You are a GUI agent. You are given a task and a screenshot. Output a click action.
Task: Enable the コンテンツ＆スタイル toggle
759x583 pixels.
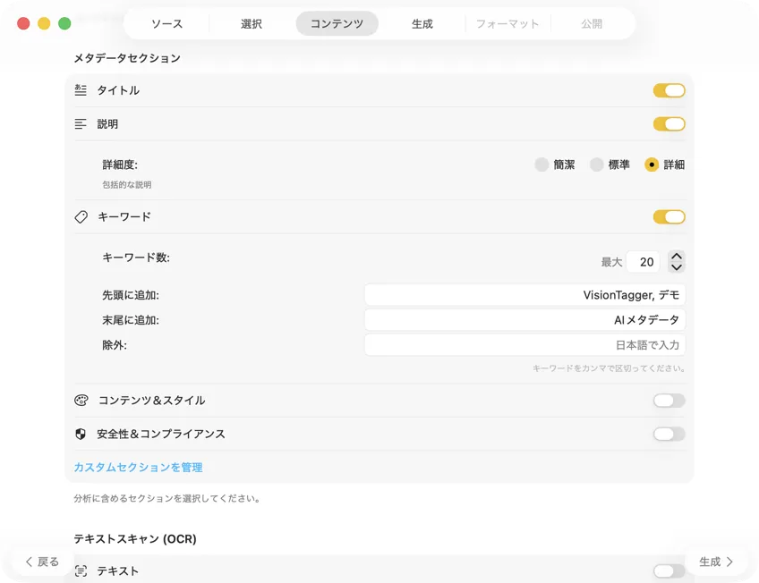669,400
